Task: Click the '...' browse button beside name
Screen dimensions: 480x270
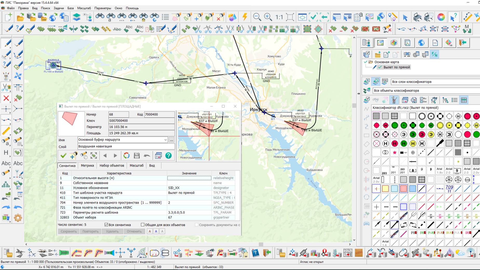Action: point(171,140)
